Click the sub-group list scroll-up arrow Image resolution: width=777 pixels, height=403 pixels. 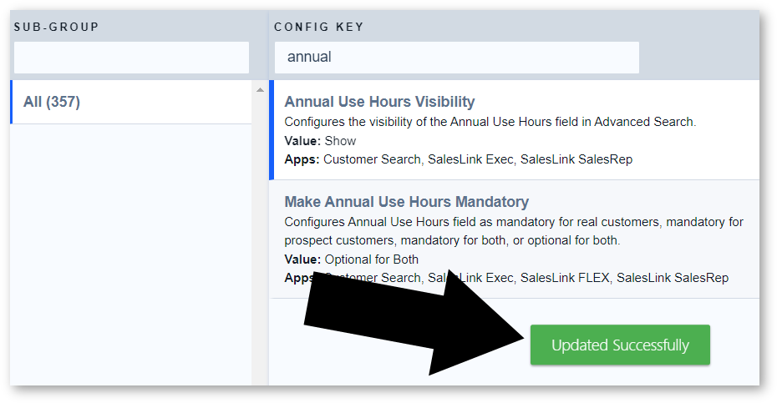(x=260, y=89)
